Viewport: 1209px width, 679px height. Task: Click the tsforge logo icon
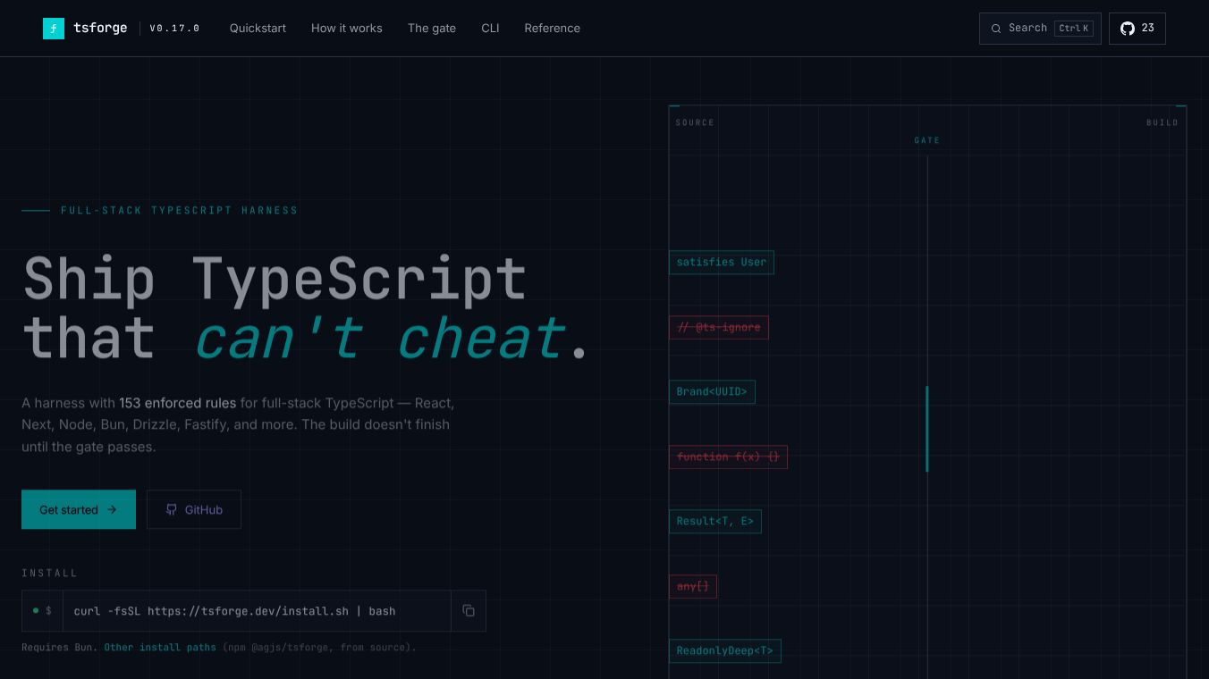click(x=54, y=29)
